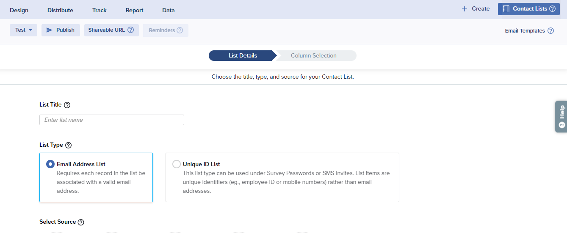Open the Design tab
The image size is (567, 233).
pyautogui.click(x=19, y=10)
